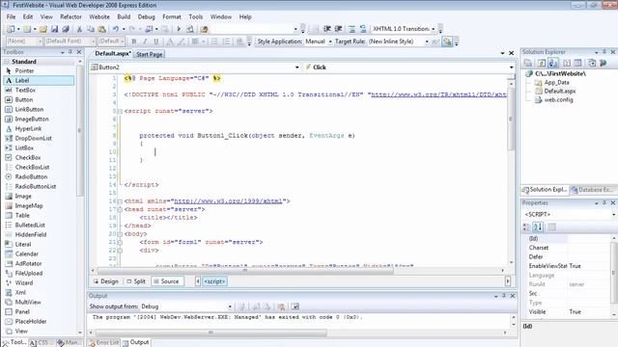The image size is (618, 347).
Task: Open the Show output from dropdown
Action: [230, 307]
